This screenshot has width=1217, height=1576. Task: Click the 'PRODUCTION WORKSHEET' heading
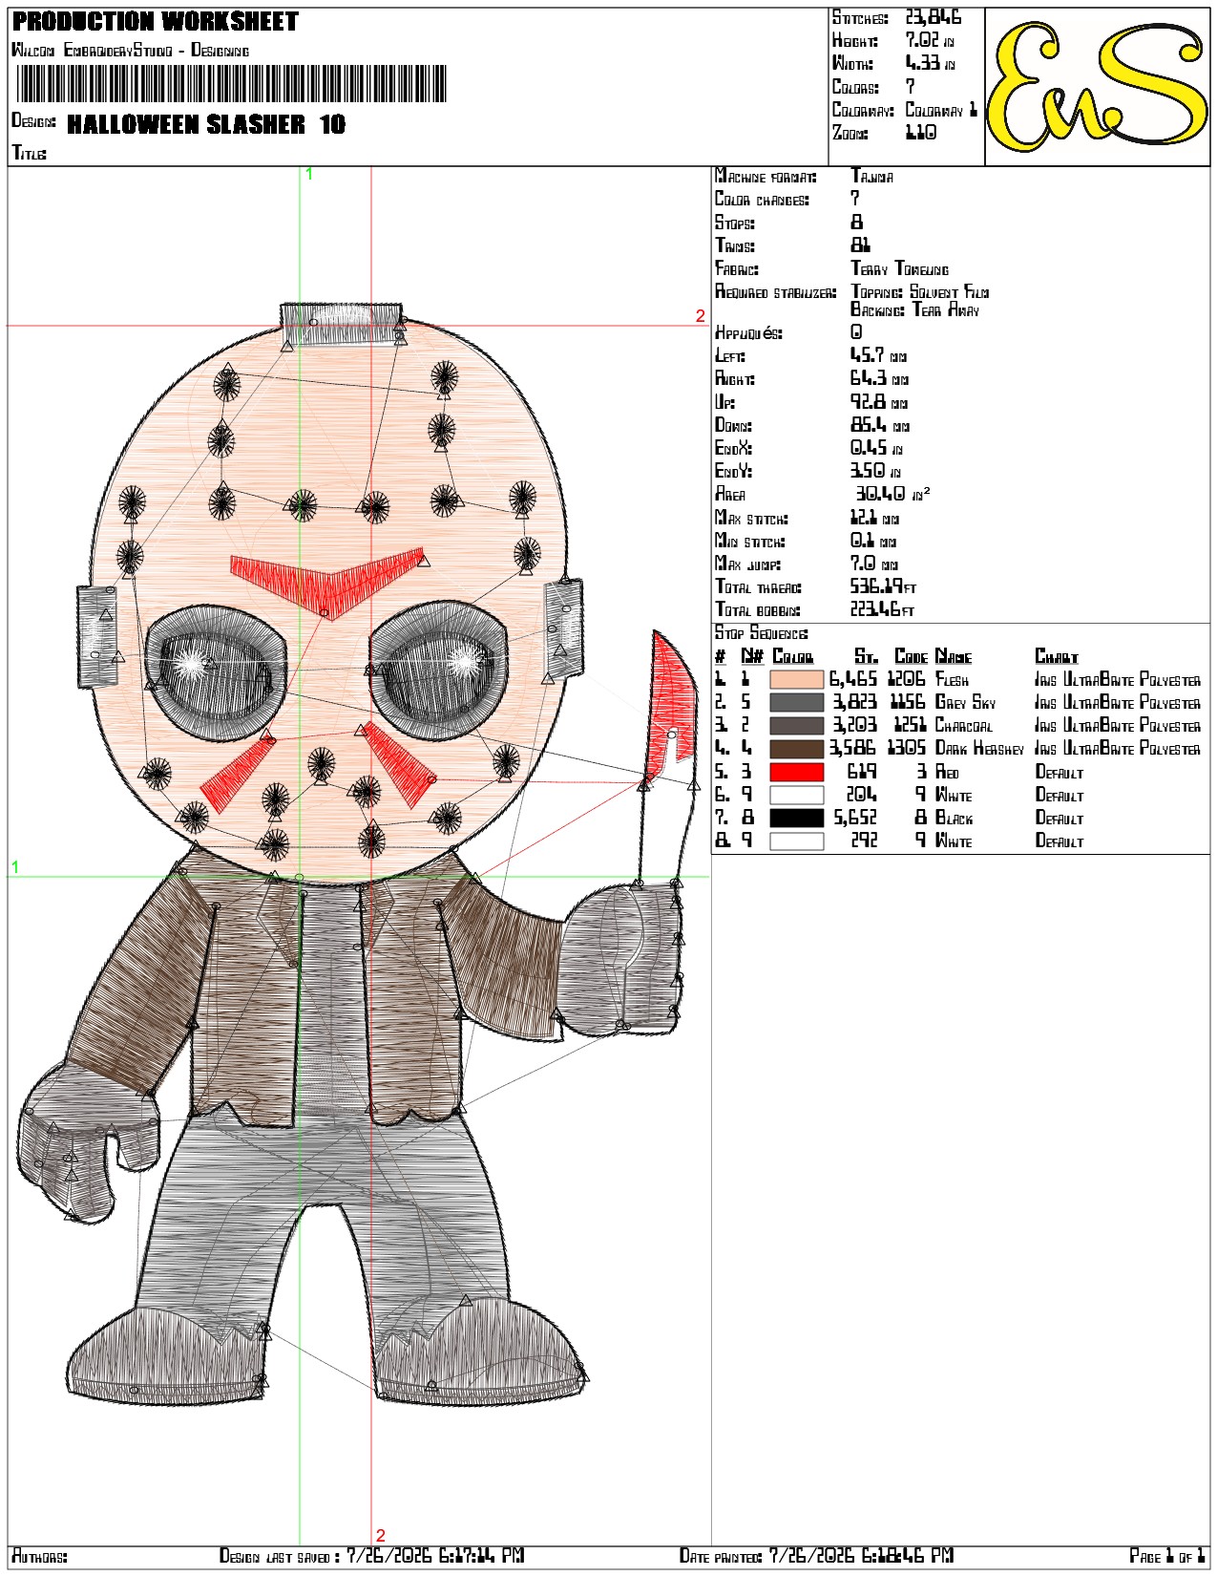point(156,22)
